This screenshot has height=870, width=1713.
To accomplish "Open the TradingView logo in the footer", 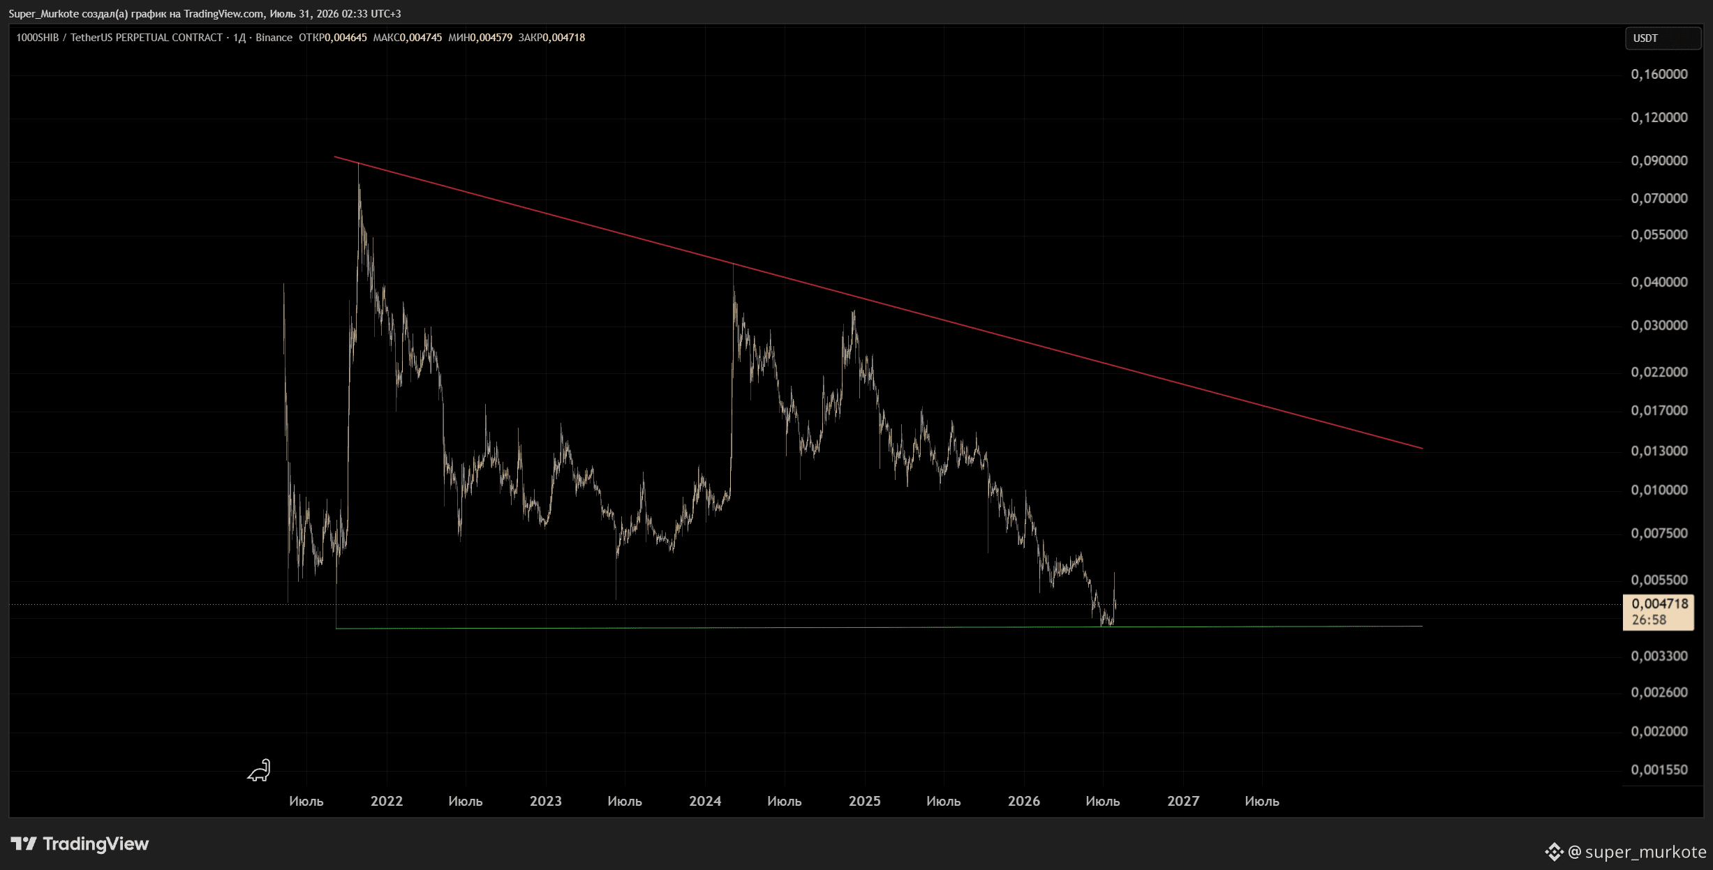I will [80, 844].
